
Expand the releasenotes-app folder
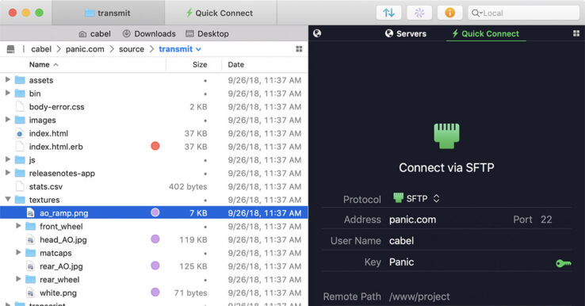[7, 173]
